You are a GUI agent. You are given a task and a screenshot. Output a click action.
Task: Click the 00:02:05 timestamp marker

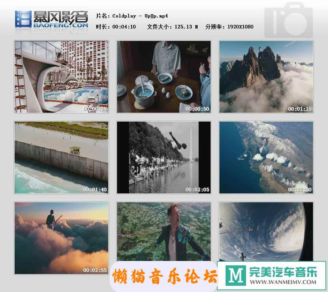coord(197,189)
